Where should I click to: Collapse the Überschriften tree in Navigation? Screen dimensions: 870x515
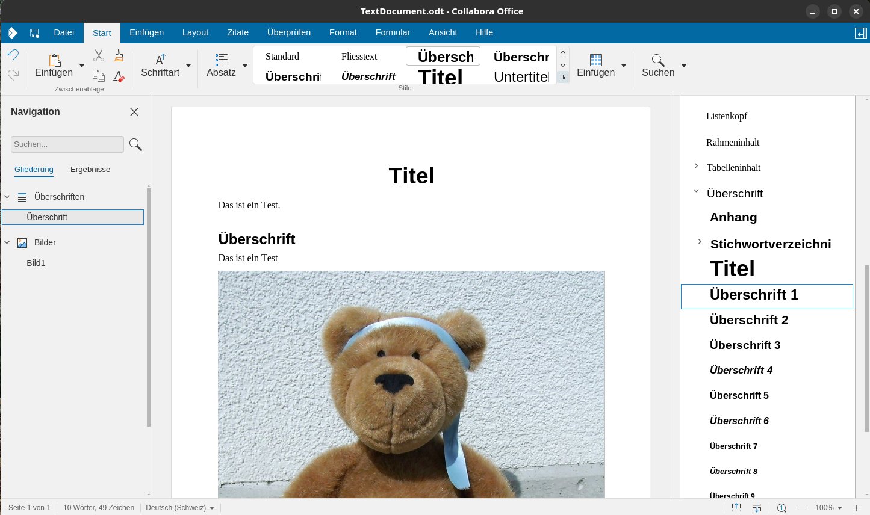7,197
